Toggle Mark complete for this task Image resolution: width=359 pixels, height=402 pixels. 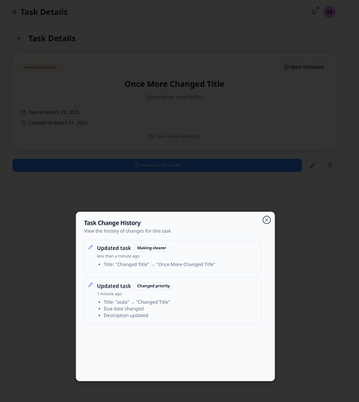tap(304, 67)
